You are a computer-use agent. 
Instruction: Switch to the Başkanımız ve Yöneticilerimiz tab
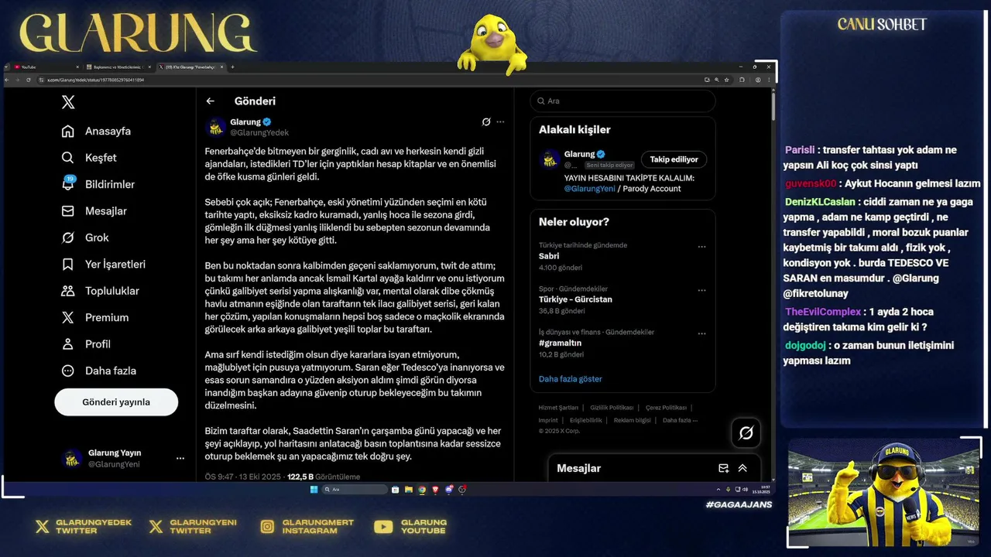point(118,67)
